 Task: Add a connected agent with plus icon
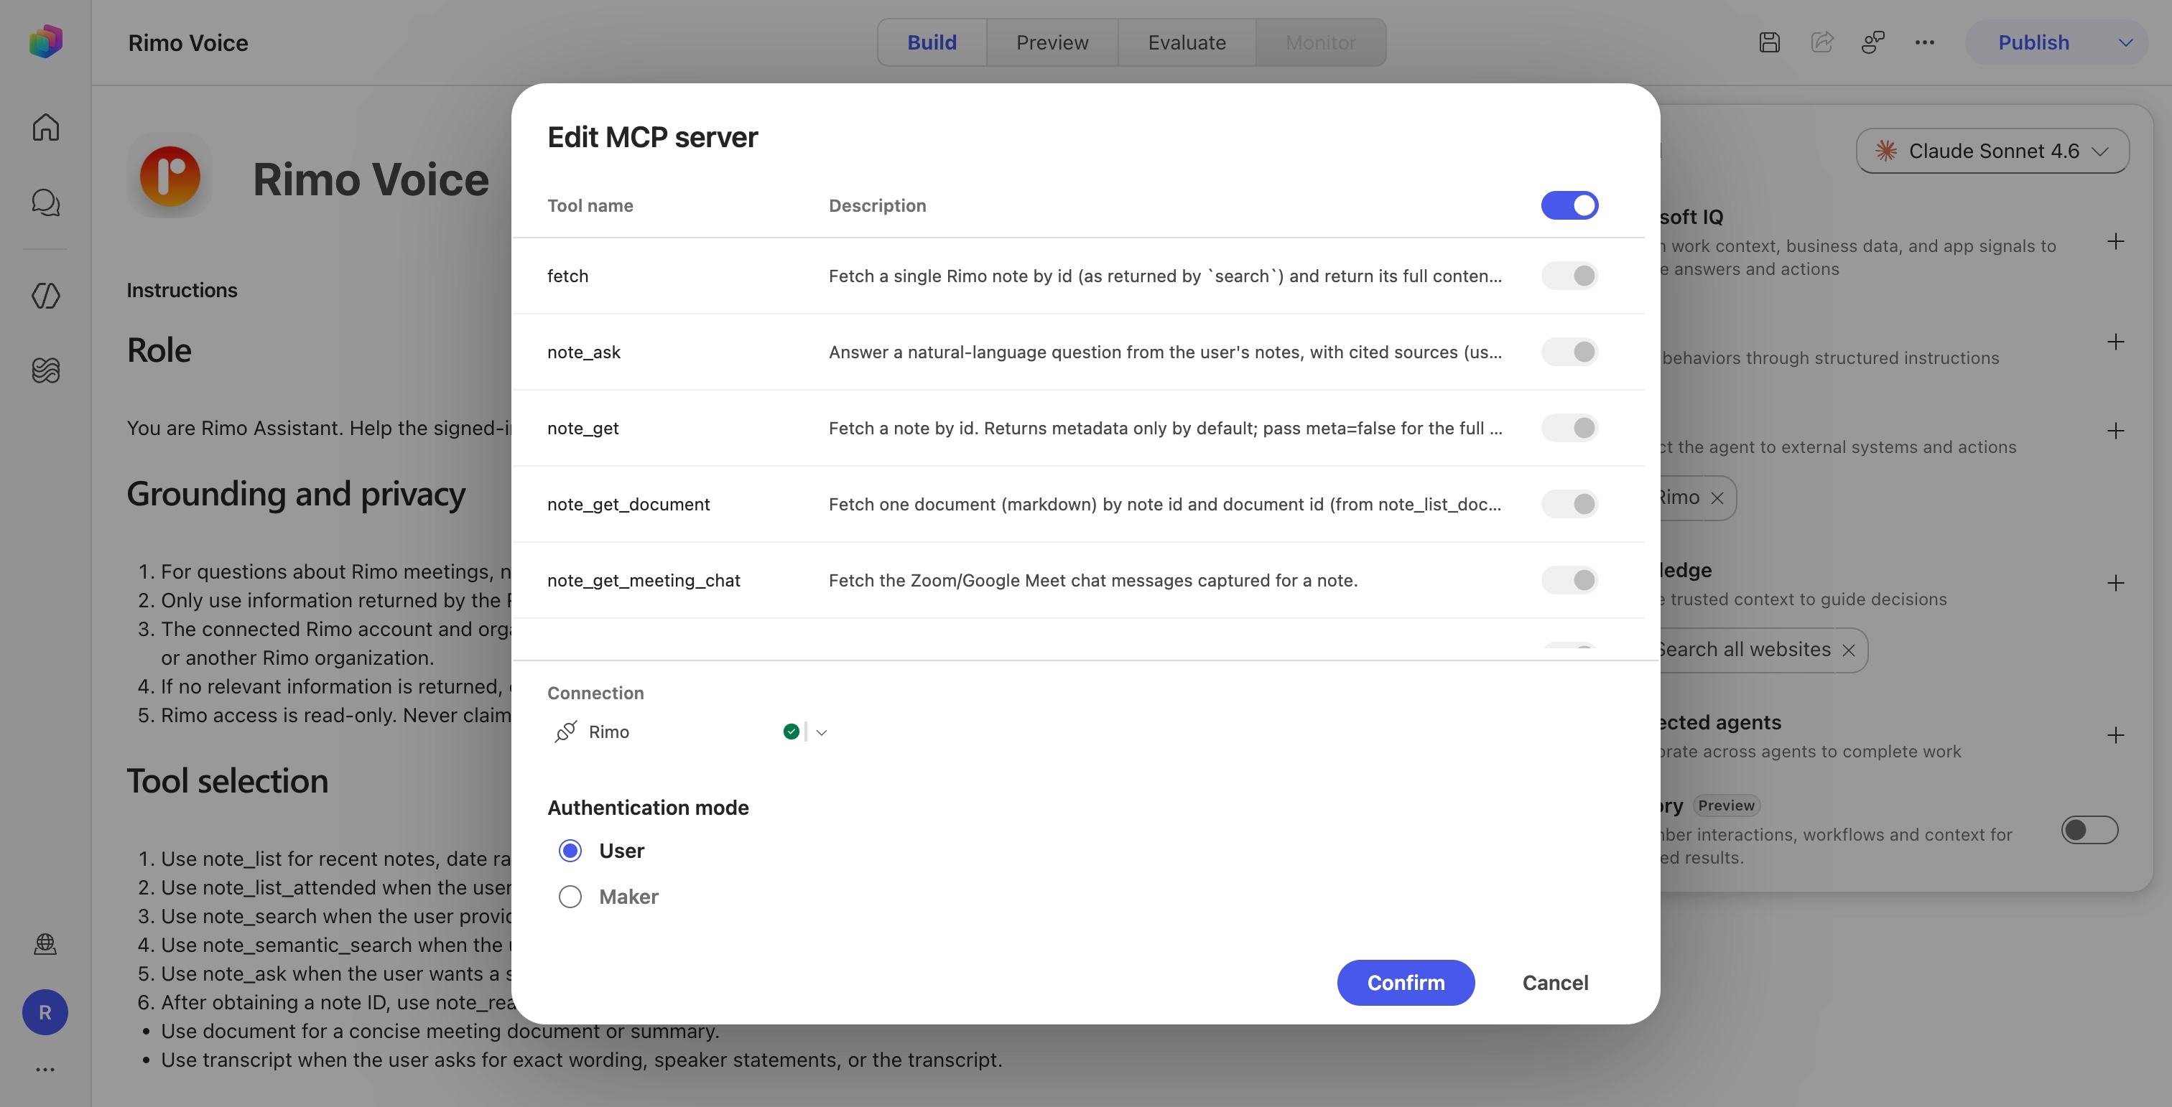2115,735
